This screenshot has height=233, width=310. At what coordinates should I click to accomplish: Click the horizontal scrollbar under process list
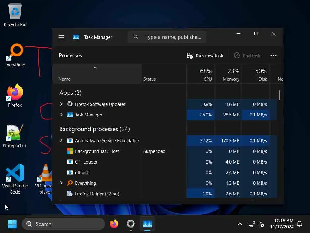[x=156, y=201]
